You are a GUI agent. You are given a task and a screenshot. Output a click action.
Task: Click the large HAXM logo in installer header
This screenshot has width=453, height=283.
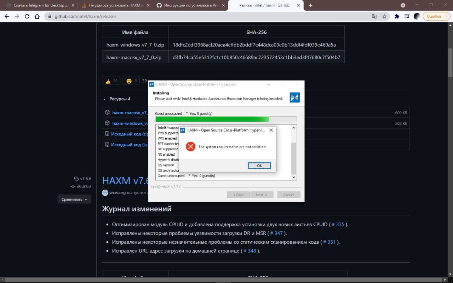tap(295, 98)
